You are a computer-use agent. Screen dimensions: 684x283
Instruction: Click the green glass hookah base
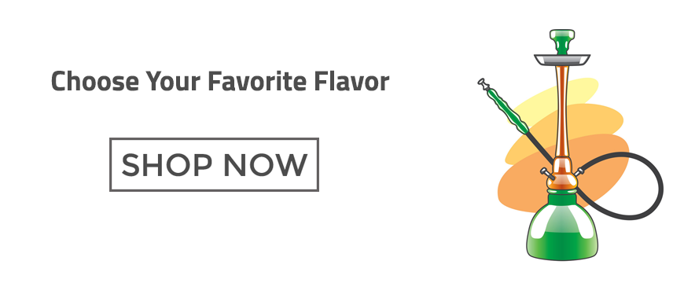562,231
